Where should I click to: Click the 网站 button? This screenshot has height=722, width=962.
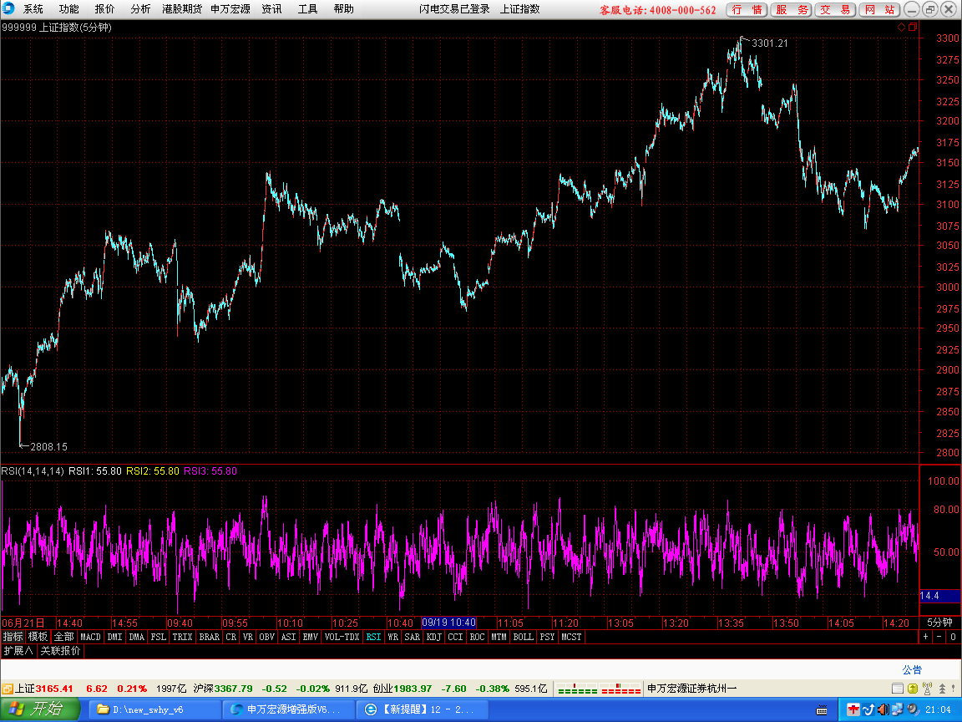880,9
